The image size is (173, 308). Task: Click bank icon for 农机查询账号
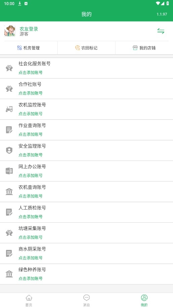pos(9,191)
